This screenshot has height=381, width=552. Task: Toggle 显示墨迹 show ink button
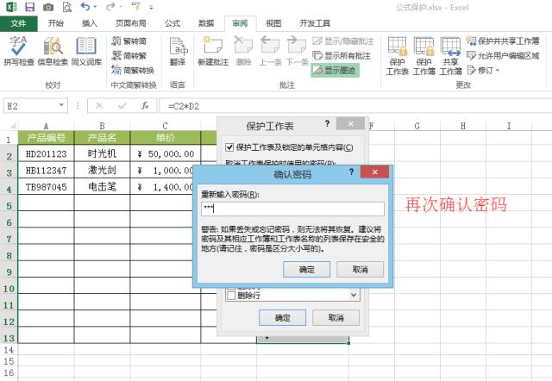(335, 71)
